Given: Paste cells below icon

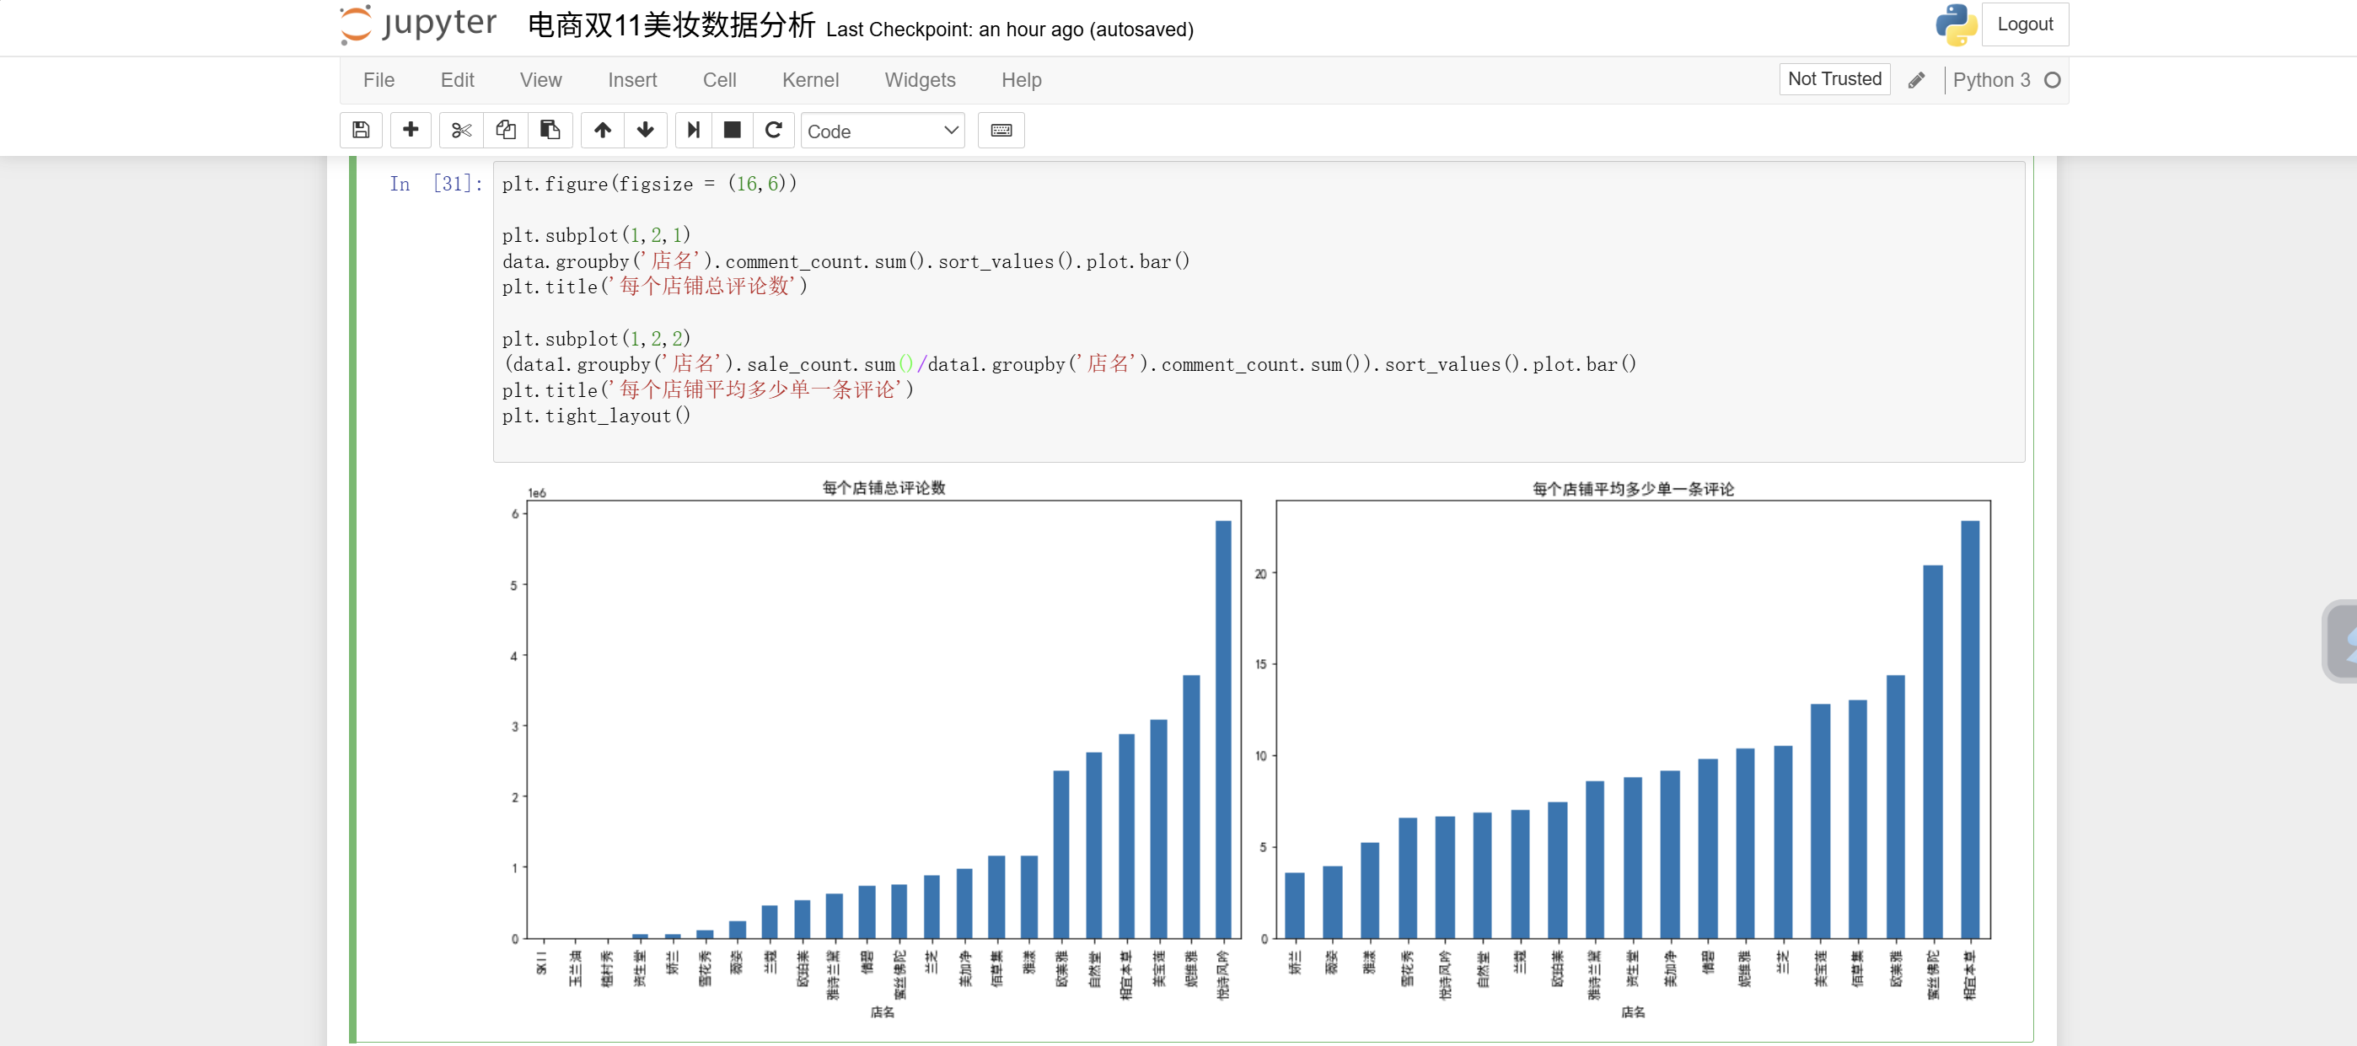Looking at the screenshot, I should (550, 130).
